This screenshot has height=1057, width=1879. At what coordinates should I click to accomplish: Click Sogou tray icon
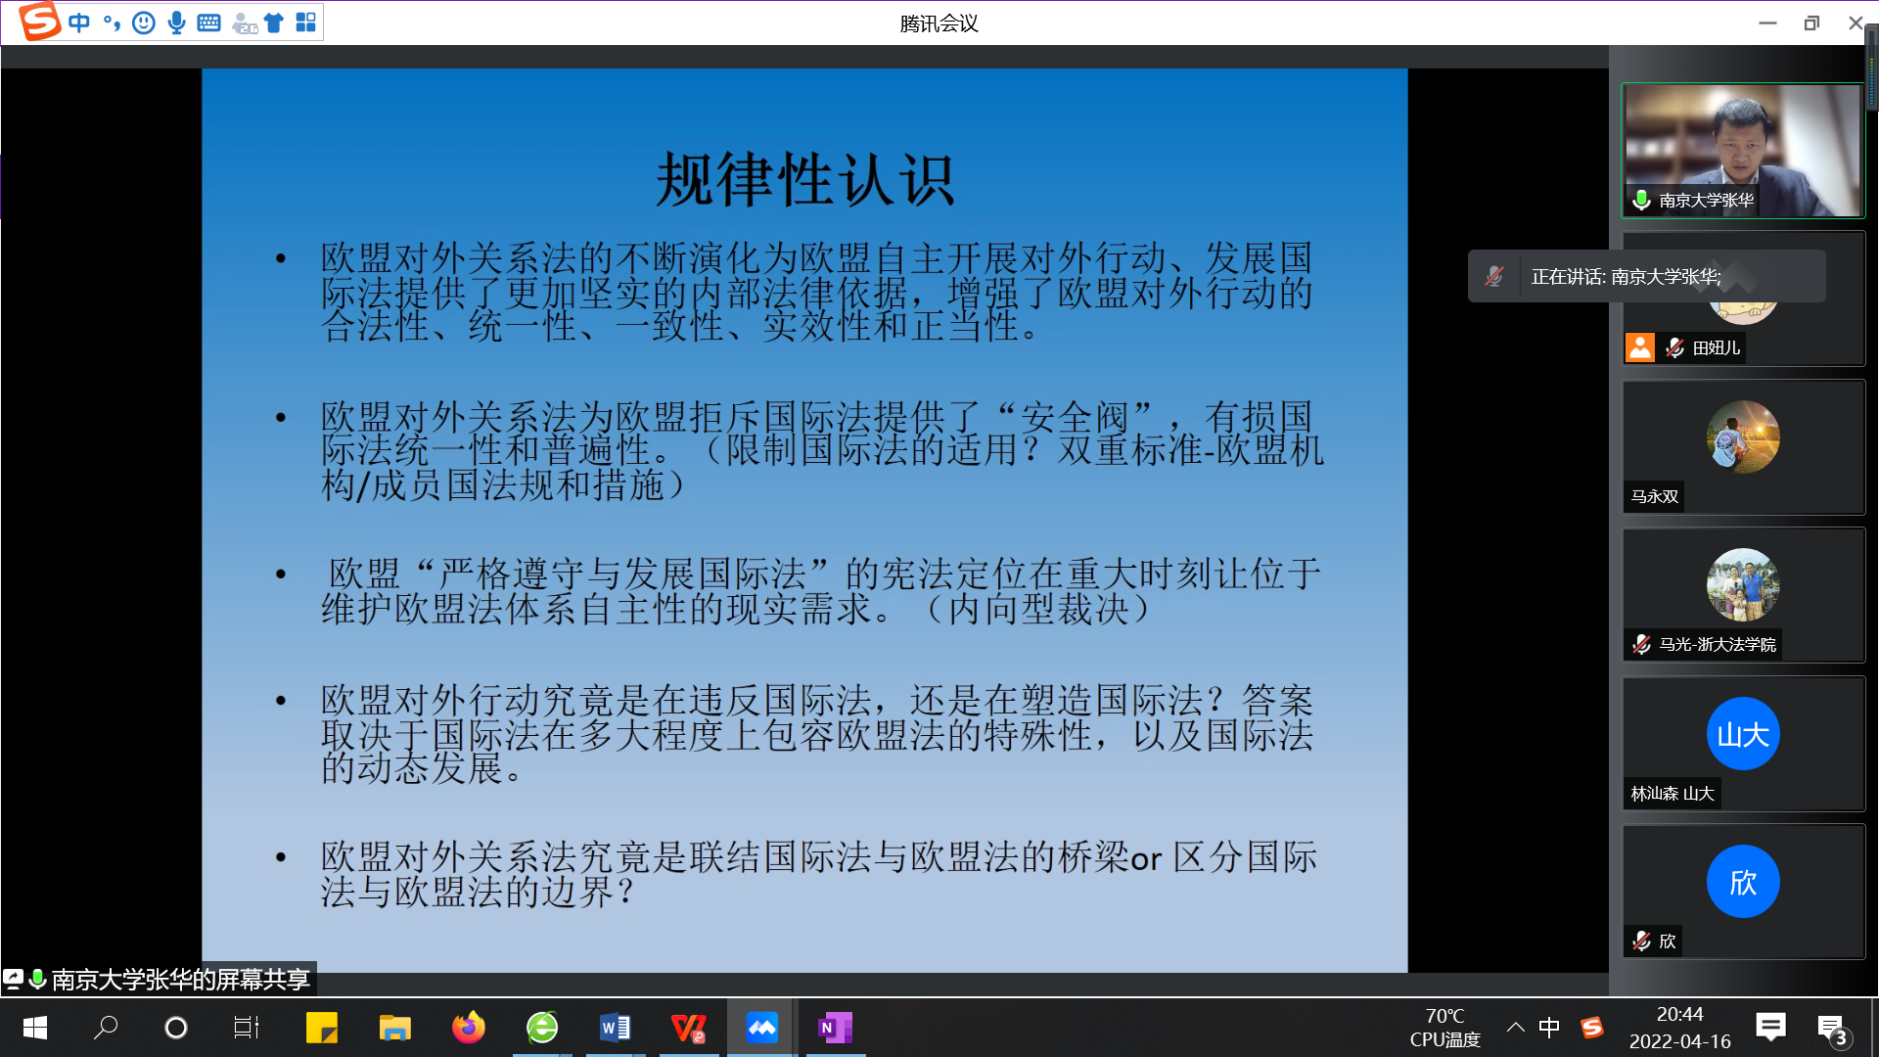(1592, 1028)
